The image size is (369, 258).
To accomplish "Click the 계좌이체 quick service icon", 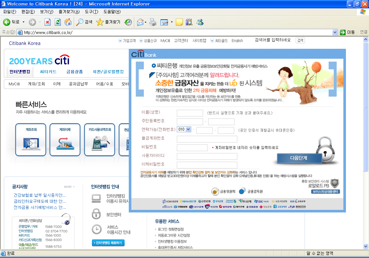I will coord(65,140).
